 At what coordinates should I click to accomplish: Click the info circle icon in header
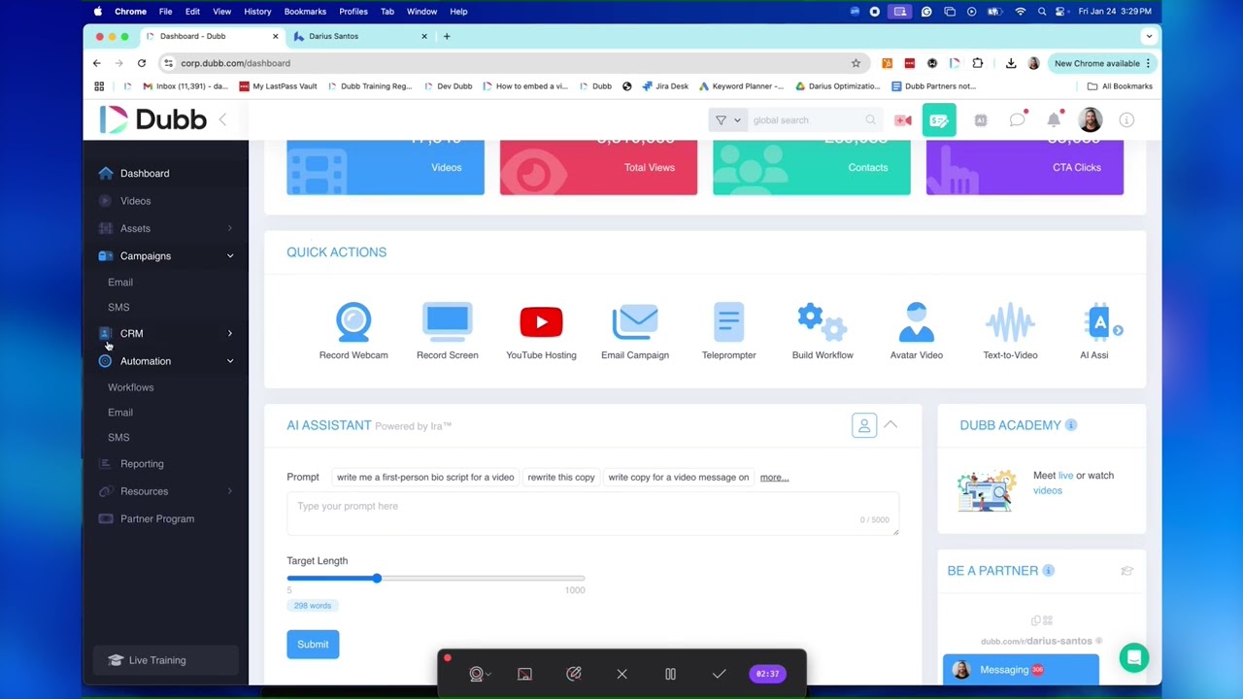coord(1126,120)
